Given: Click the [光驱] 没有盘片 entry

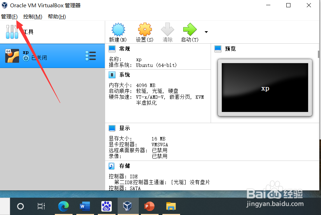Looking at the screenshot, I should pyautogui.click(x=190, y=182).
